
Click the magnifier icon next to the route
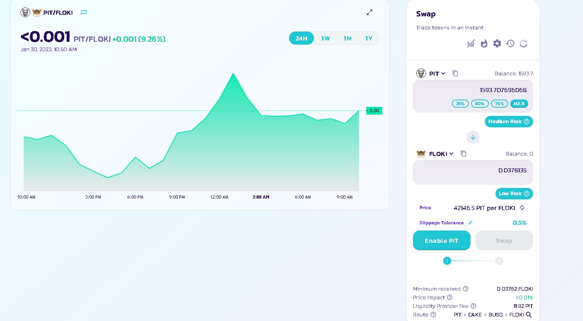click(529, 314)
